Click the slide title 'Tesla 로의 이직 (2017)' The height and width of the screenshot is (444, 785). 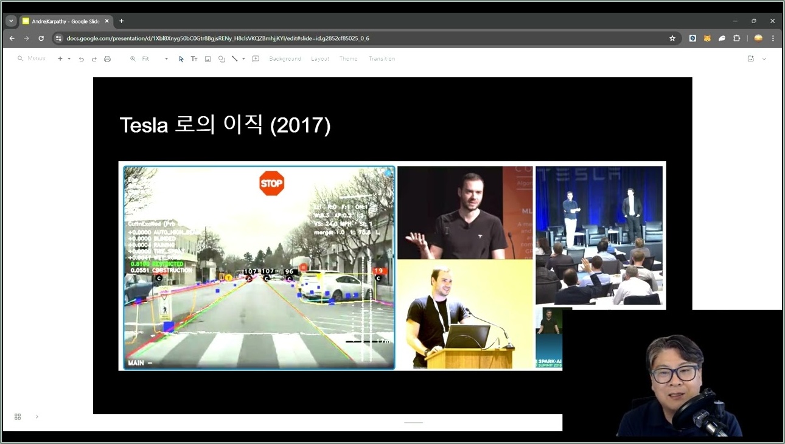point(225,125)
